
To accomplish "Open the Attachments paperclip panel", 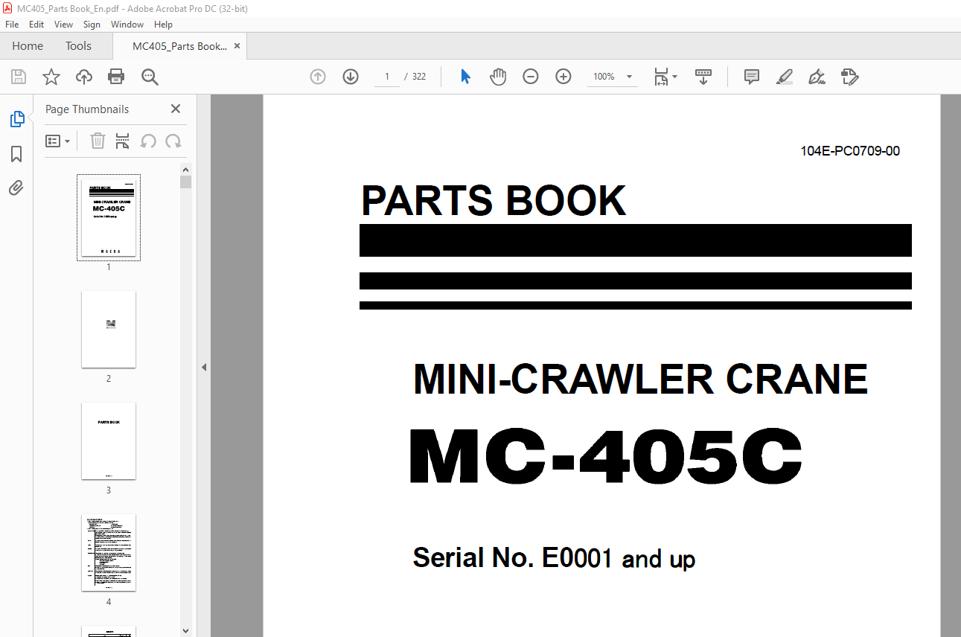I will pos(16,188).
